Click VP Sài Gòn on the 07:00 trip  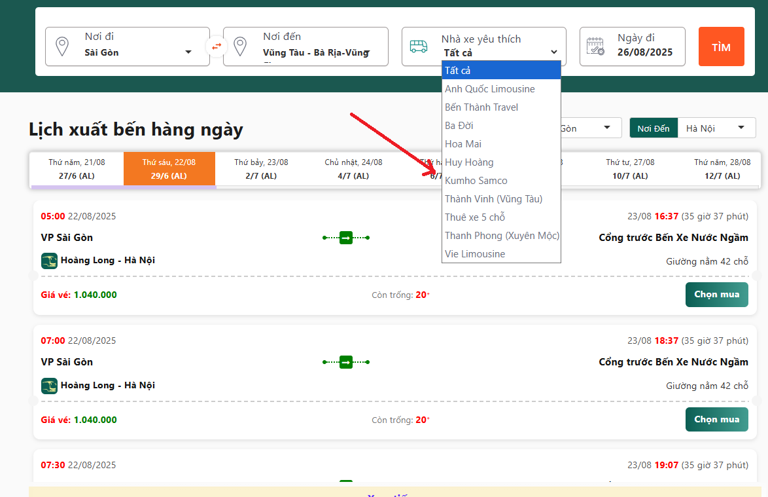pyautogui.click(x=67, y=362)
